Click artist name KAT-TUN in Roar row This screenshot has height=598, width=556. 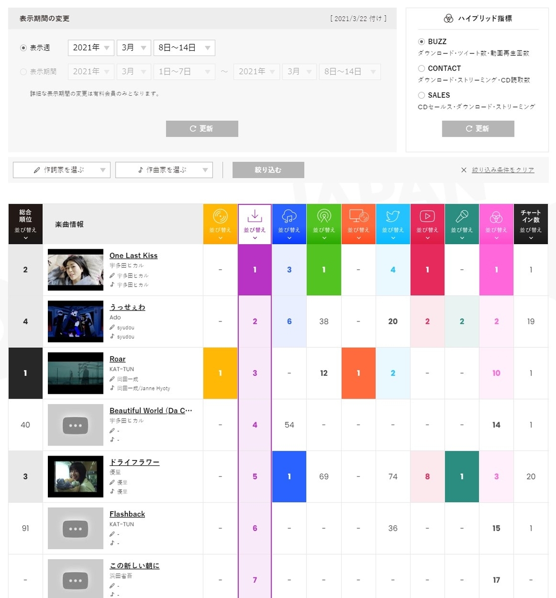(122, 369)
